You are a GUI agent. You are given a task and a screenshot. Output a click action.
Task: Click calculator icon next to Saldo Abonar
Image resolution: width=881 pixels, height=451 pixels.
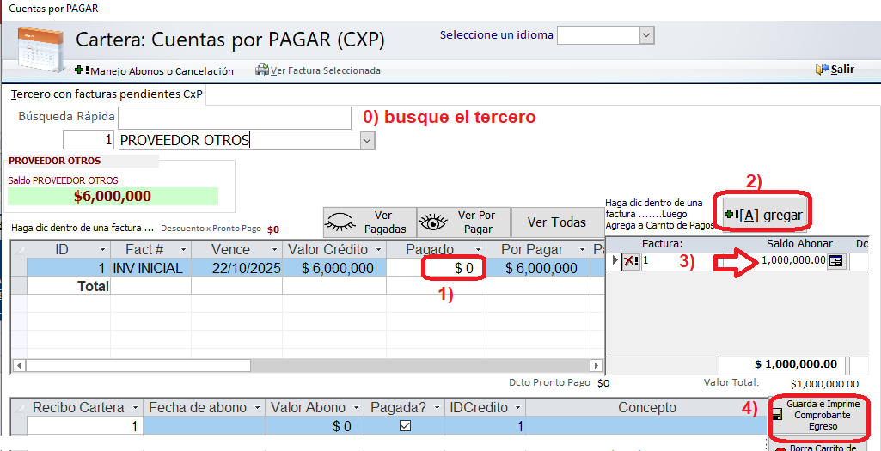pos(835,261)
